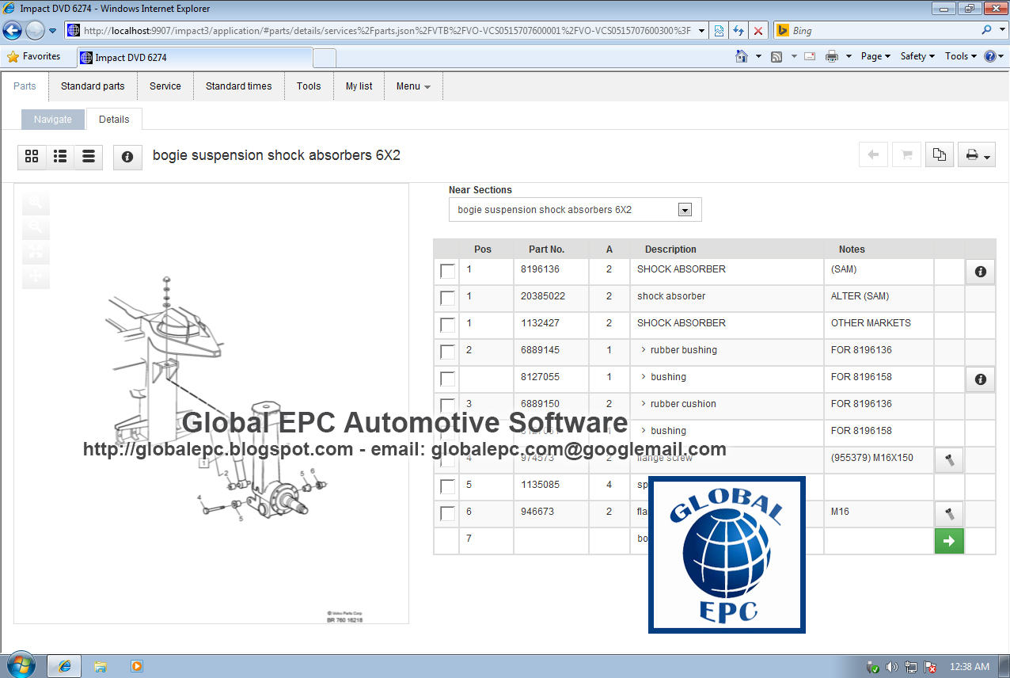Click the info icon for SHOCK ABSORBER 8196136
Image resolution: width=1010 pixels, height=678 pixels.
click(x=980, y=272)
